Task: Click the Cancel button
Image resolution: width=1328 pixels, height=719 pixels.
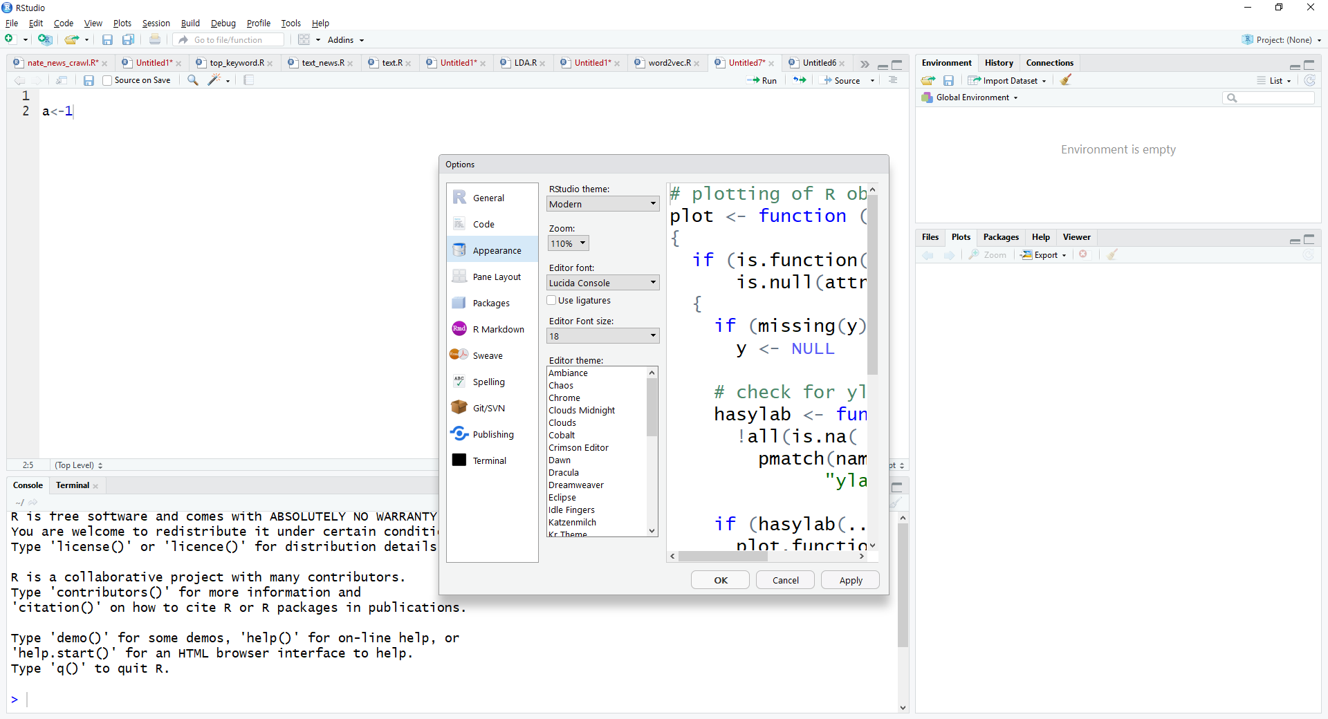Action: [785, 580]
